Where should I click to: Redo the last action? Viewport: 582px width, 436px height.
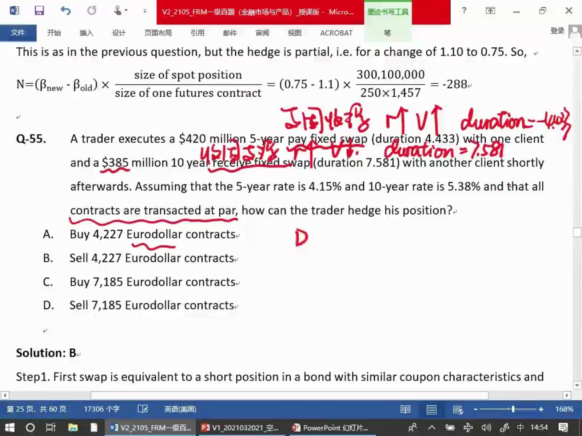pos(92,11)
